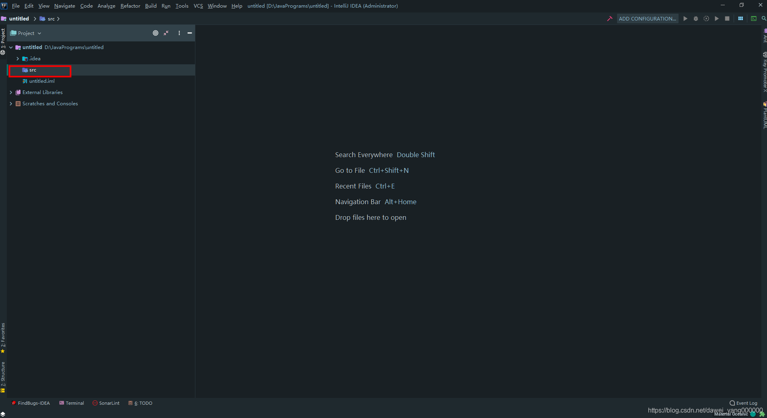Click the Run with Coverage icon
The height and width of the screenshot is (418, 767).
(x=706, y=18)
